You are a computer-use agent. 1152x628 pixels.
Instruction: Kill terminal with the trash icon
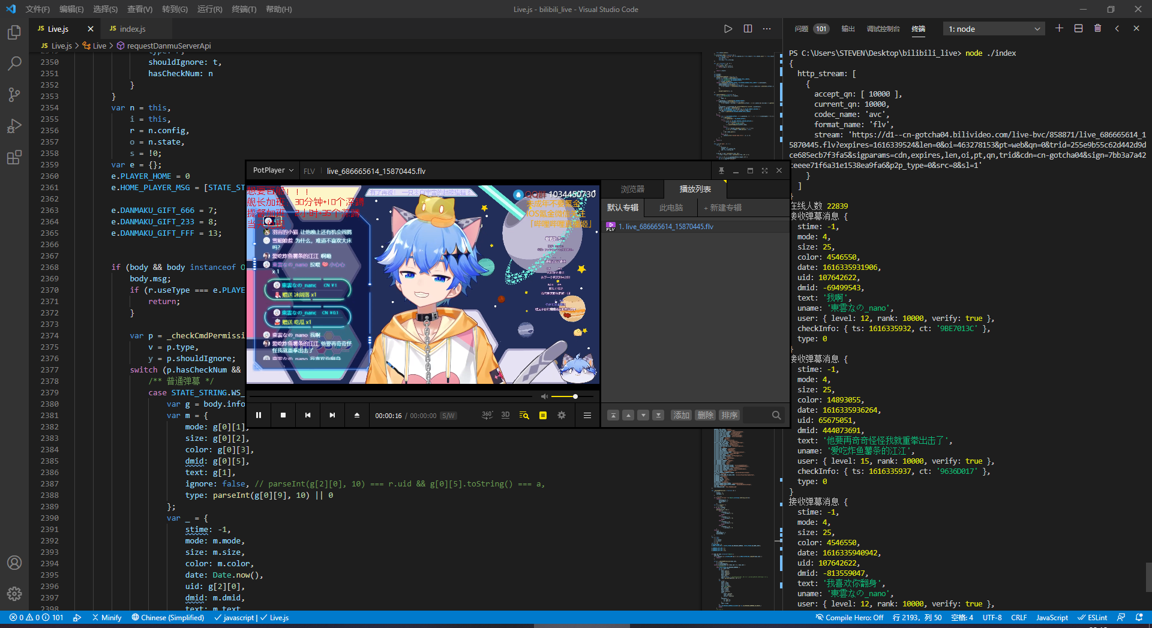click(x=1097, y=29)
